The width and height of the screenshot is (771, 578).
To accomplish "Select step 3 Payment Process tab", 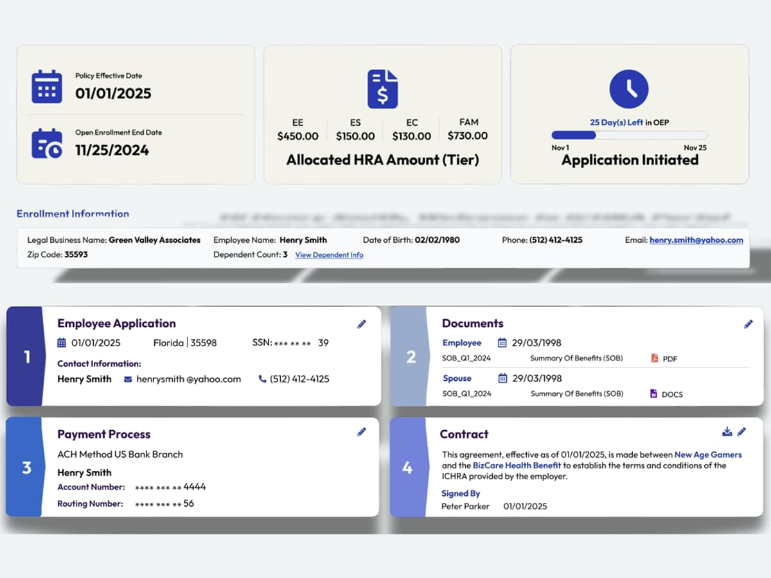I will pyautogui.click(x=26, y=467).
